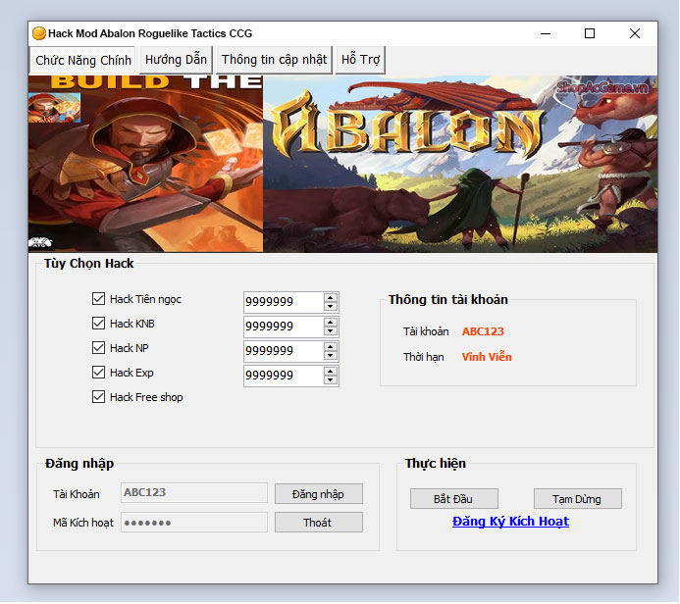Toggle the Hack KNB checkbox
Screen dimensions: 680x604
click(98, 324)
